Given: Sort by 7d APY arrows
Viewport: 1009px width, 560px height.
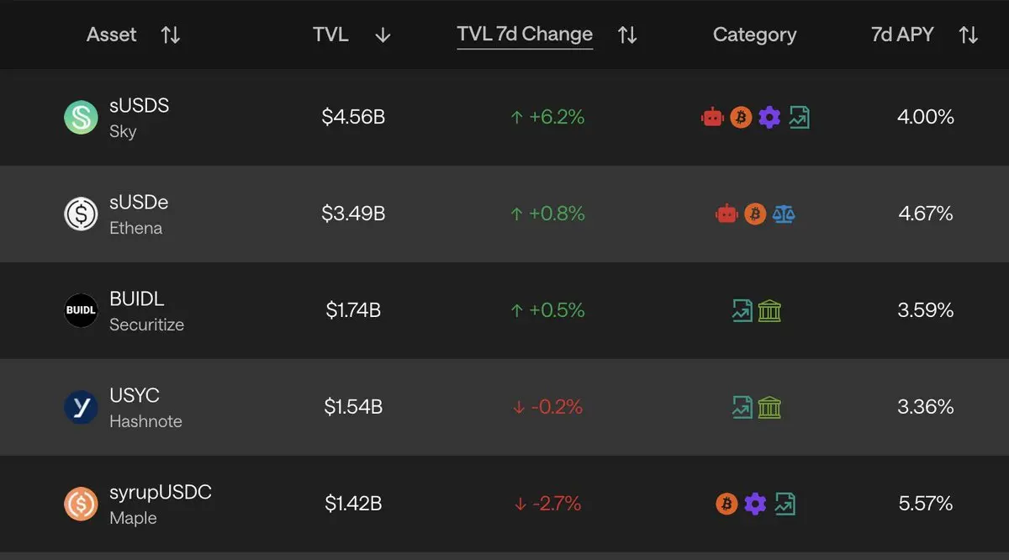Looking at the screenshot, I should [969, 35].
